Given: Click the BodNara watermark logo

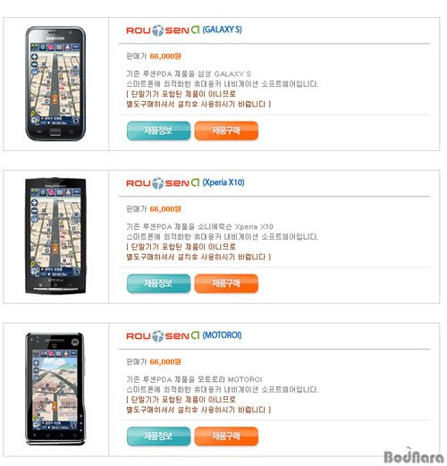Looking at the screenshot, I should (x=414, y=456).
